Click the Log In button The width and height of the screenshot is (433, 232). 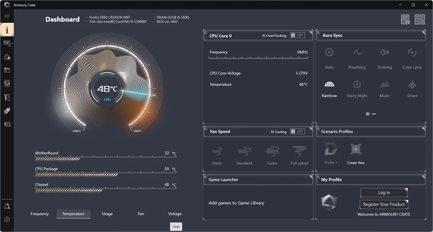click(x=384, y=192)
